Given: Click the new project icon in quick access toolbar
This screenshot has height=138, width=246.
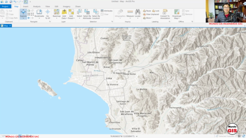Looking at the screenshot, I should click(2, 2).
